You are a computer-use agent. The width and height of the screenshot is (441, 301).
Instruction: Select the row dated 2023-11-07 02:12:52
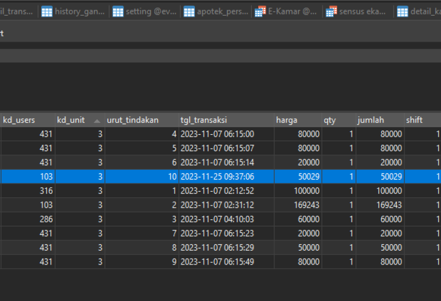220,191
